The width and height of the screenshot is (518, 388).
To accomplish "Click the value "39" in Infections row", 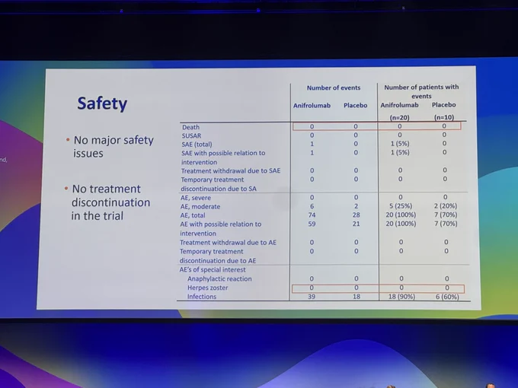I will tap(312, 297).
